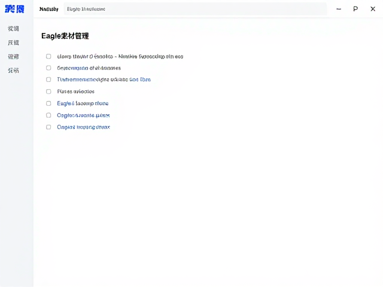Viewport: 383px width, 287px height.
Task: Open the first sidebar item below the logo
Action: (x=13, y=29)
